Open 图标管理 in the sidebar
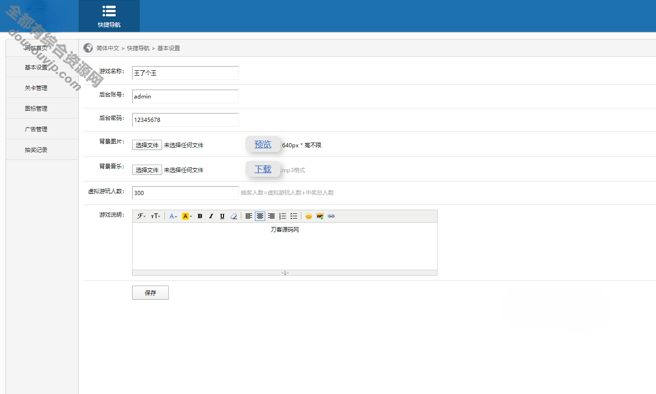 click(x=36, y=109)
